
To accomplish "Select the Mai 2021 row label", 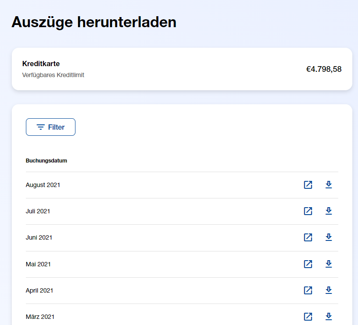I will [38, 264].
